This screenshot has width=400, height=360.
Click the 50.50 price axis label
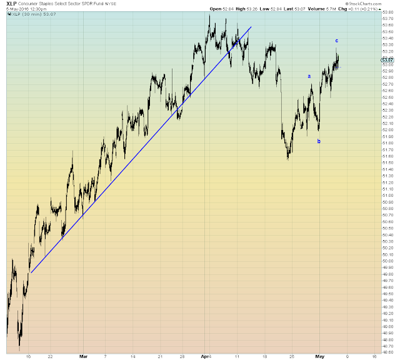pos(388,228)
